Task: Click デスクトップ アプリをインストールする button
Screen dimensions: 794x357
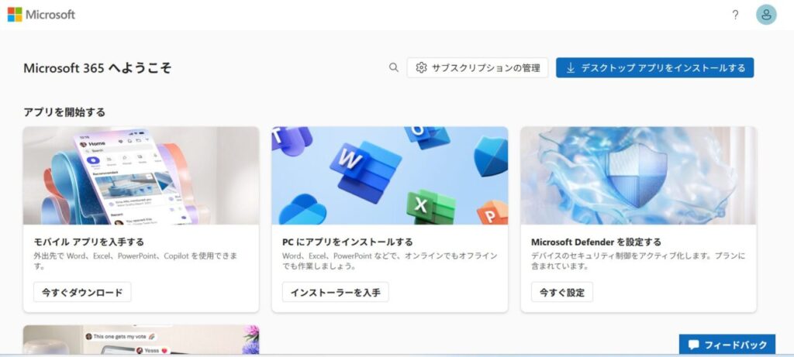Action: point(654,67)
